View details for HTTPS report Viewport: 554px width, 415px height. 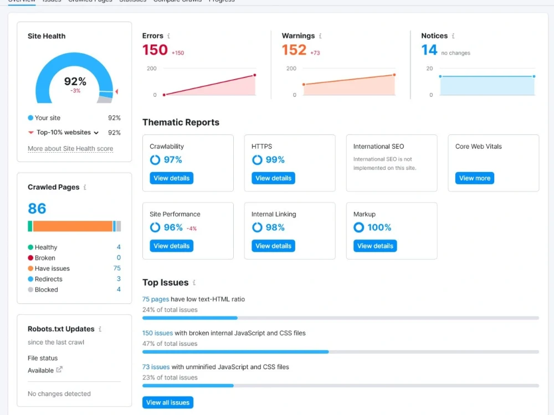[273, 178]
